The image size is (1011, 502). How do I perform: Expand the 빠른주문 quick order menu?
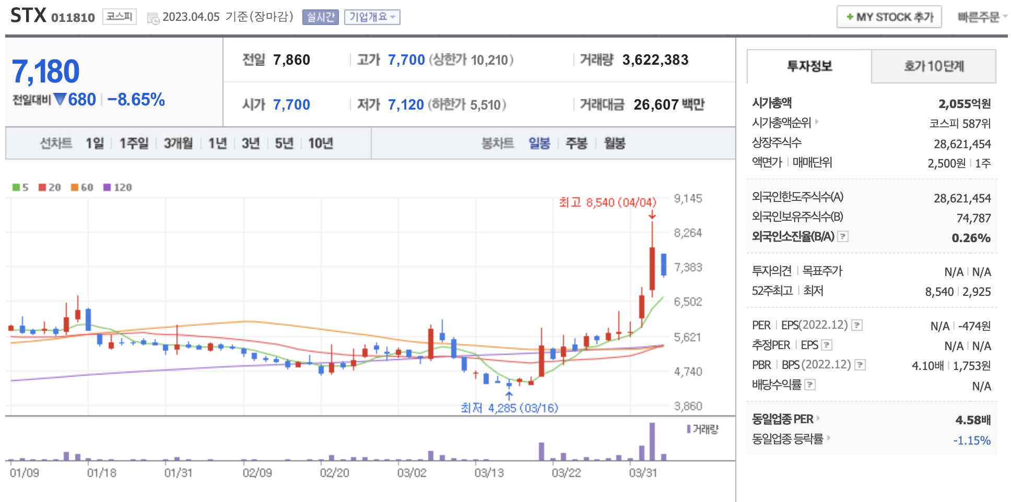[982, 17]
